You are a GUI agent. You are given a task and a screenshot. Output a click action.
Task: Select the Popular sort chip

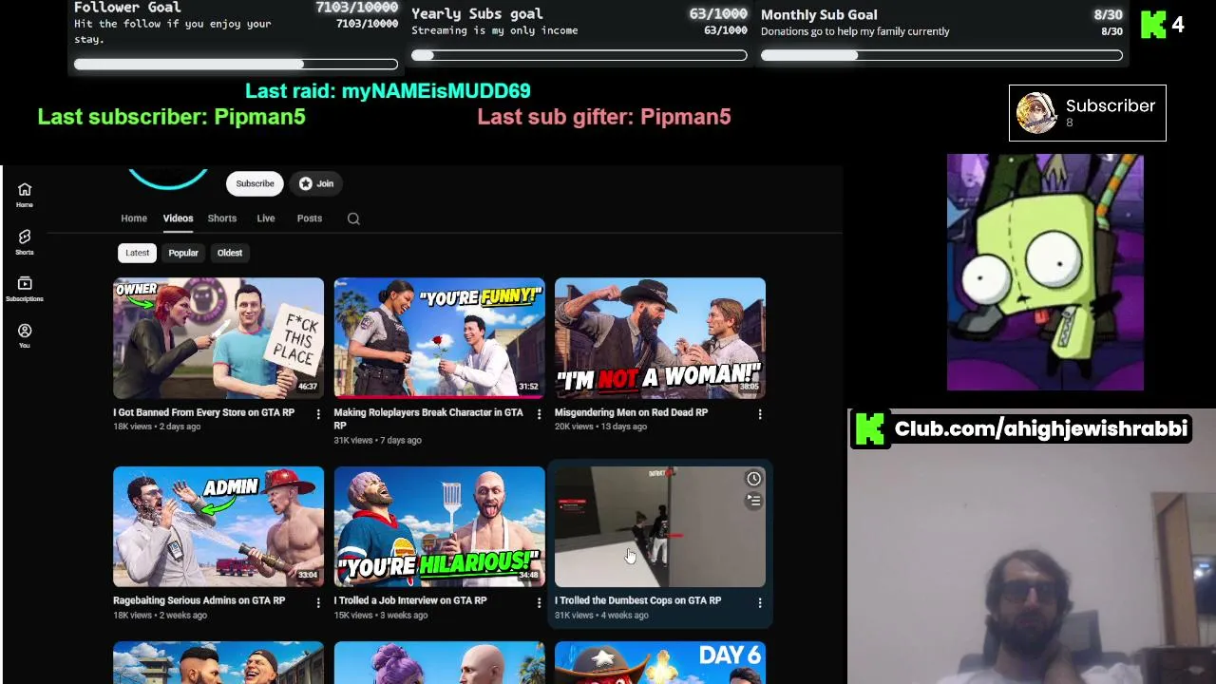(183, 253)
